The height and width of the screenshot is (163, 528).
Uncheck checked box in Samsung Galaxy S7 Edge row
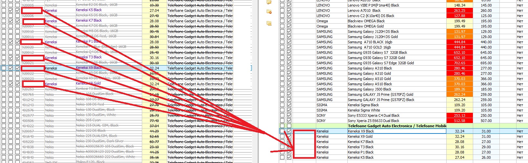289,63
